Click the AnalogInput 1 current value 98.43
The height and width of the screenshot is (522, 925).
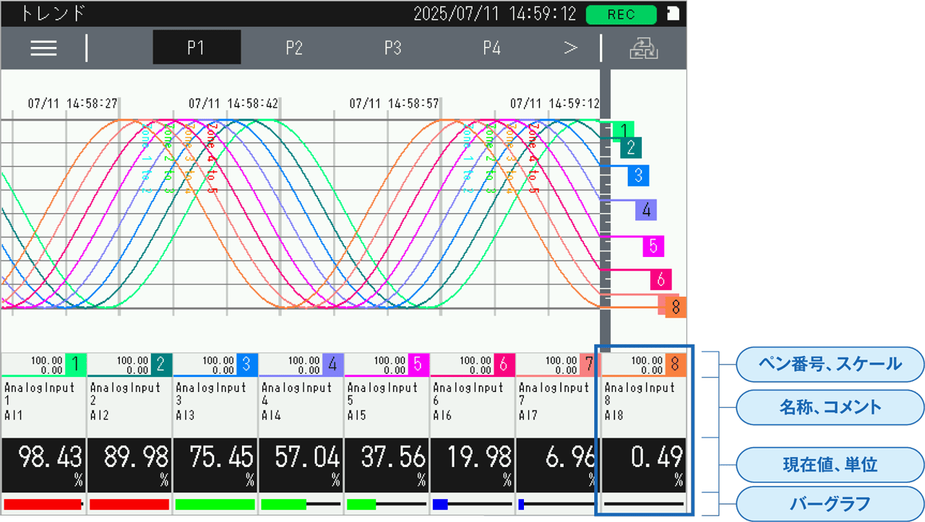coord(51,458)
